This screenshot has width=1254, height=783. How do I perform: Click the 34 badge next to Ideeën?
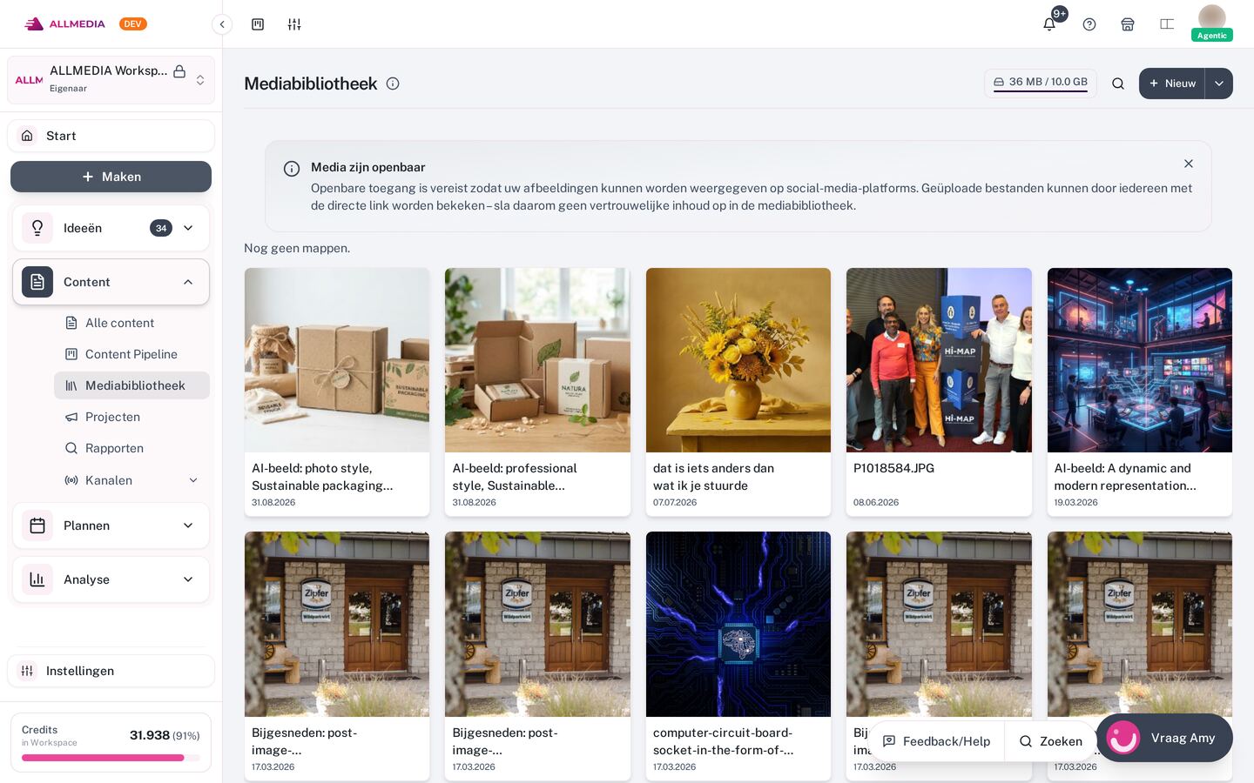[161, 228]
